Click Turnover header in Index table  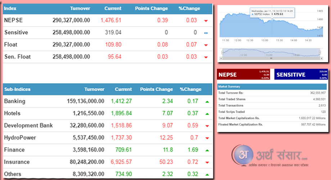[x=80, y=8]
